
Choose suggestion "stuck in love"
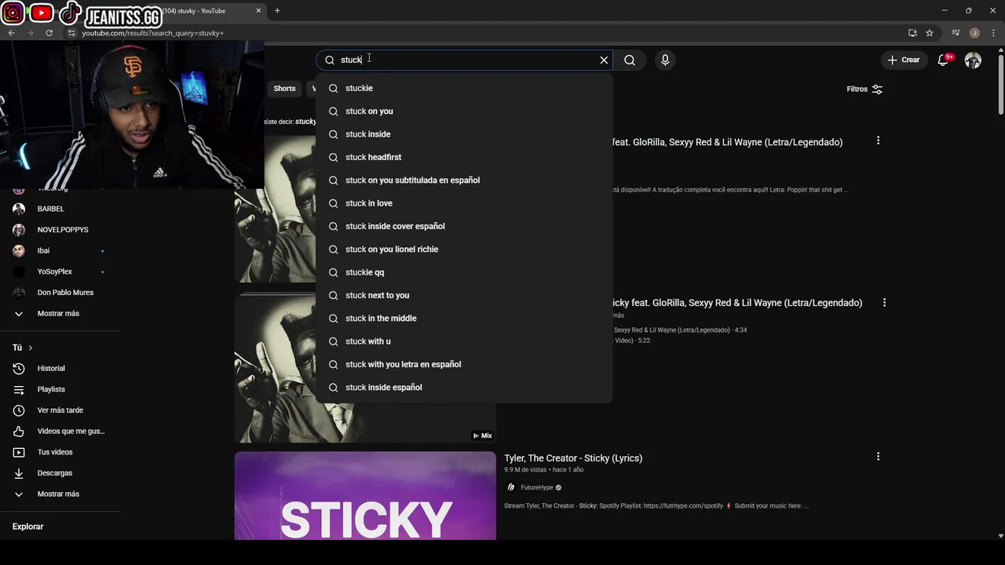pyautogui.click(x=464, y=203)
